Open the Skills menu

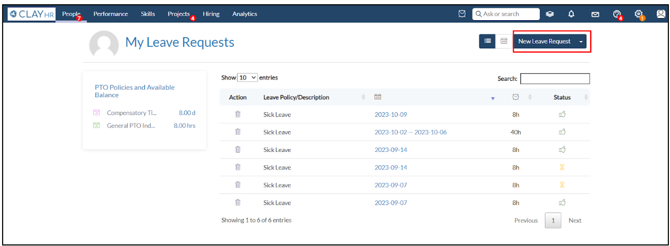[148, 14]
